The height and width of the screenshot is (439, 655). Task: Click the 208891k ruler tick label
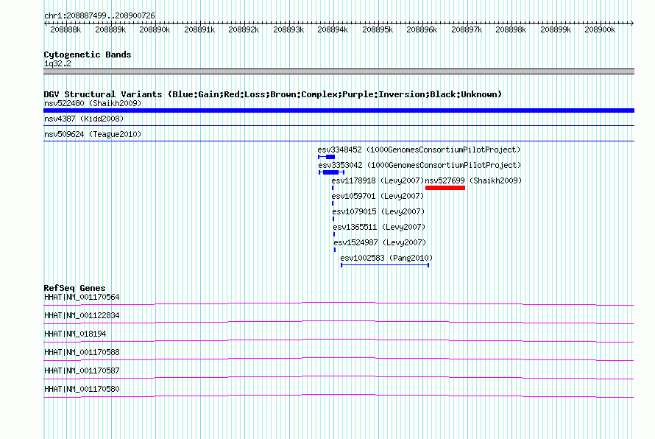(x=199, y=29)
